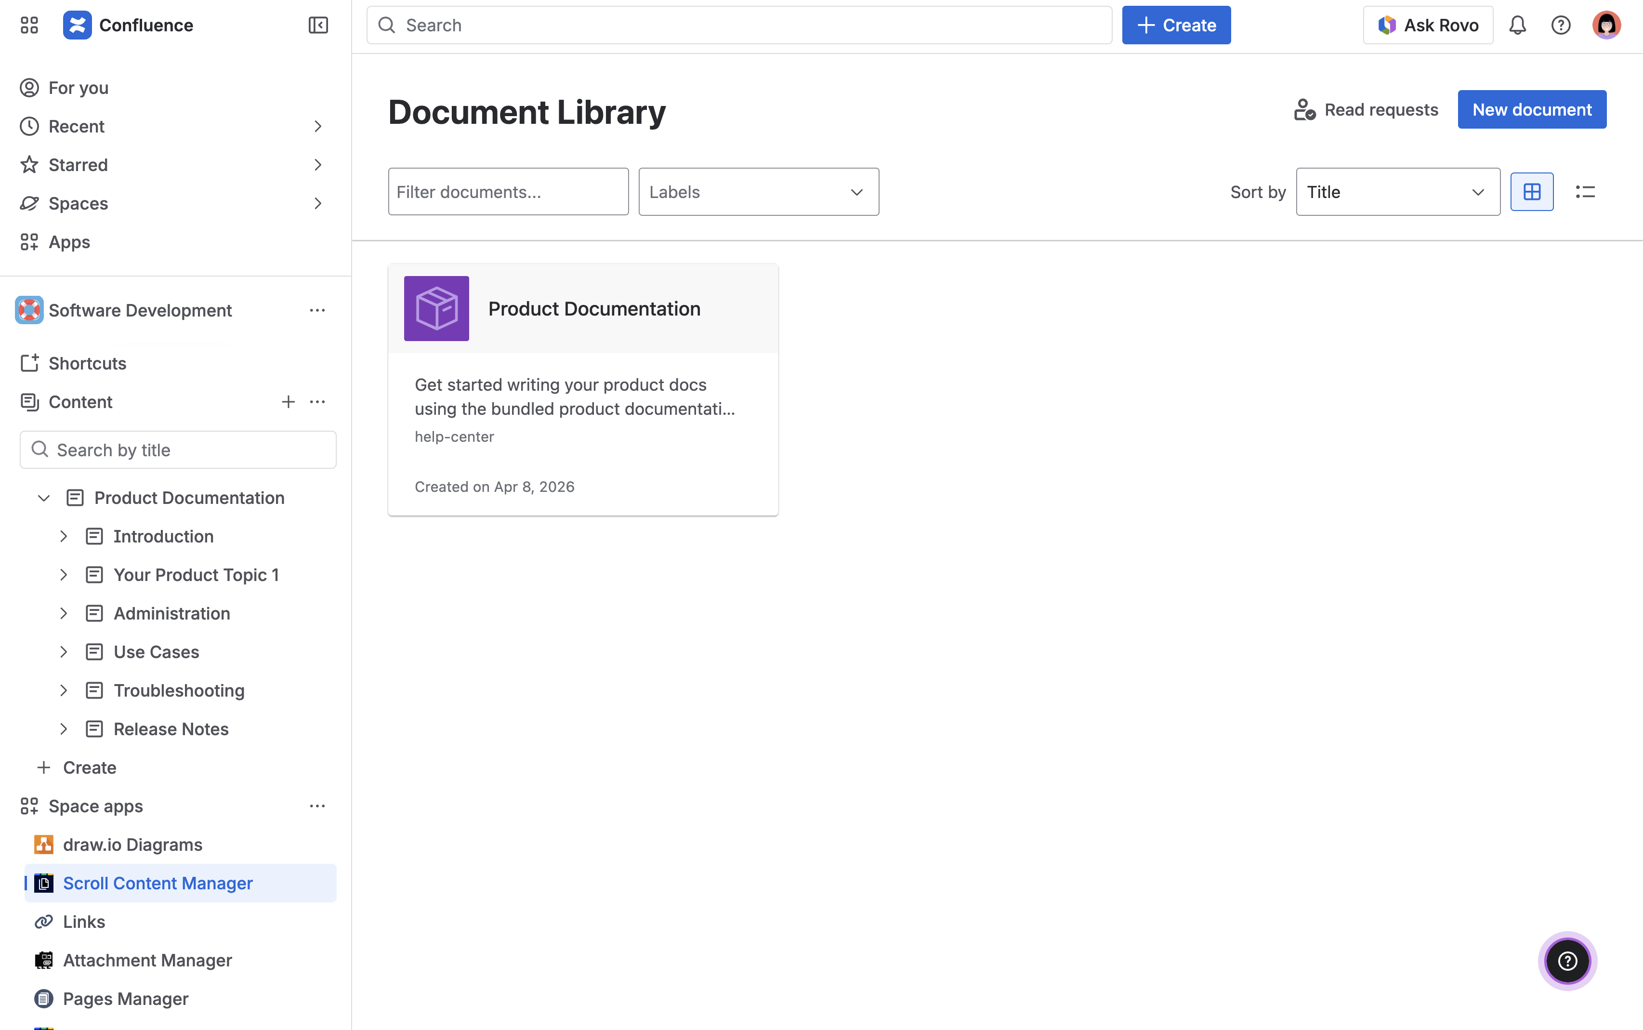The width and height of the screenshot is (1643, 1030).
Task: Open notifications bell icon
Action: 1517,25
